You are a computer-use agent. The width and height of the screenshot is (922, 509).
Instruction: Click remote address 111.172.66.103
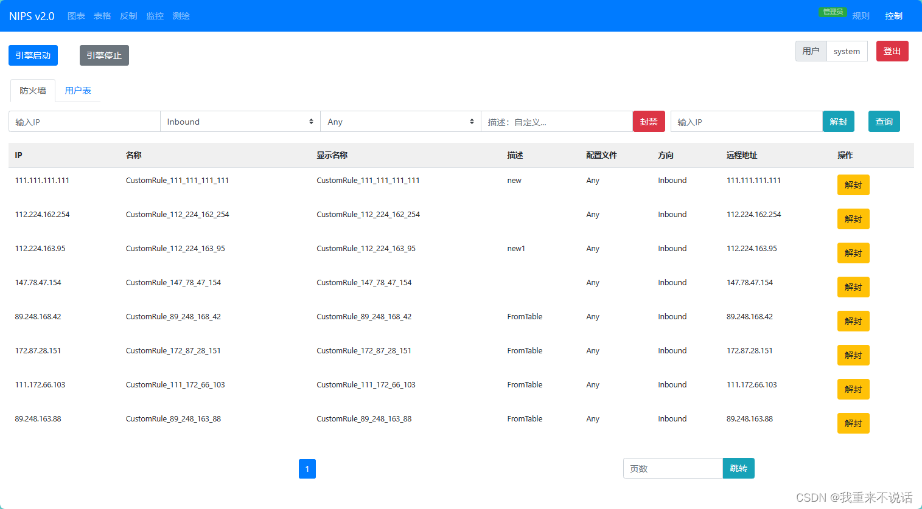click(x=752, y=385)
